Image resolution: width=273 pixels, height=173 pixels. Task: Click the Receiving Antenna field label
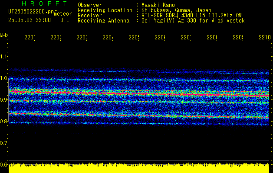[x=104, y=21]
